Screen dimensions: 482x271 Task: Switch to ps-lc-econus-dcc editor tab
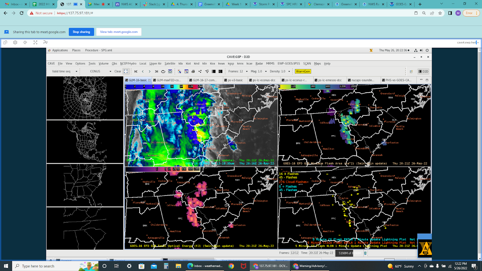coord(264,80)
